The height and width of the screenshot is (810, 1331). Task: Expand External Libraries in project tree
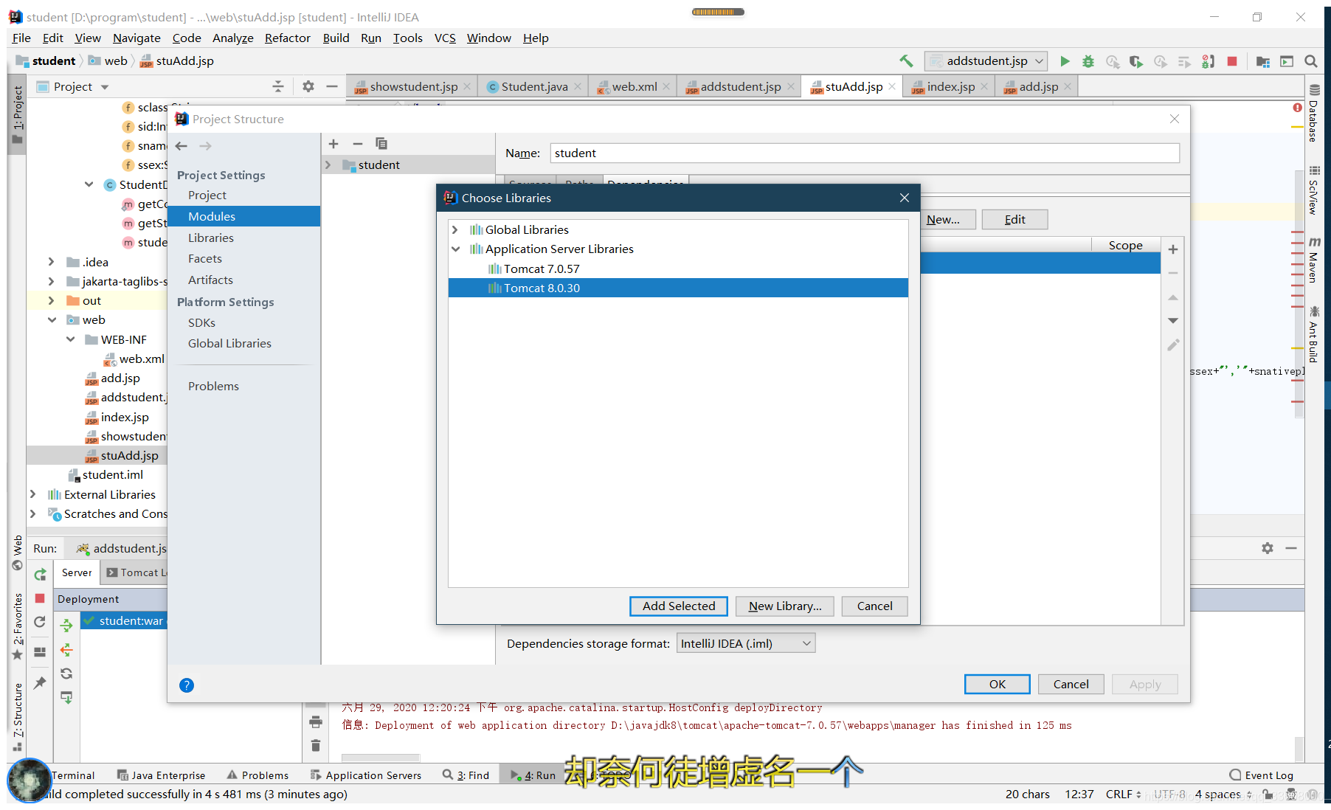pyautogui.click(x=32, y=494)
